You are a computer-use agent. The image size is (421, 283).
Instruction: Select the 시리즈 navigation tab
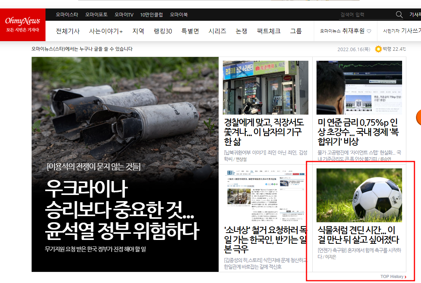(x=217, y=31)
